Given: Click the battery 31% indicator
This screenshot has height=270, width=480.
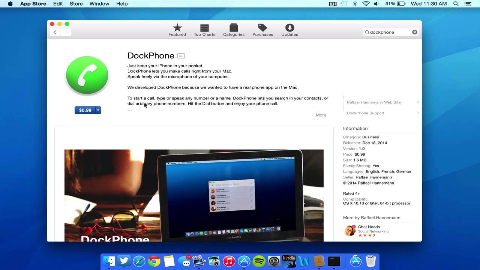Looking at the screenshot, I should [x=395, y=4].
